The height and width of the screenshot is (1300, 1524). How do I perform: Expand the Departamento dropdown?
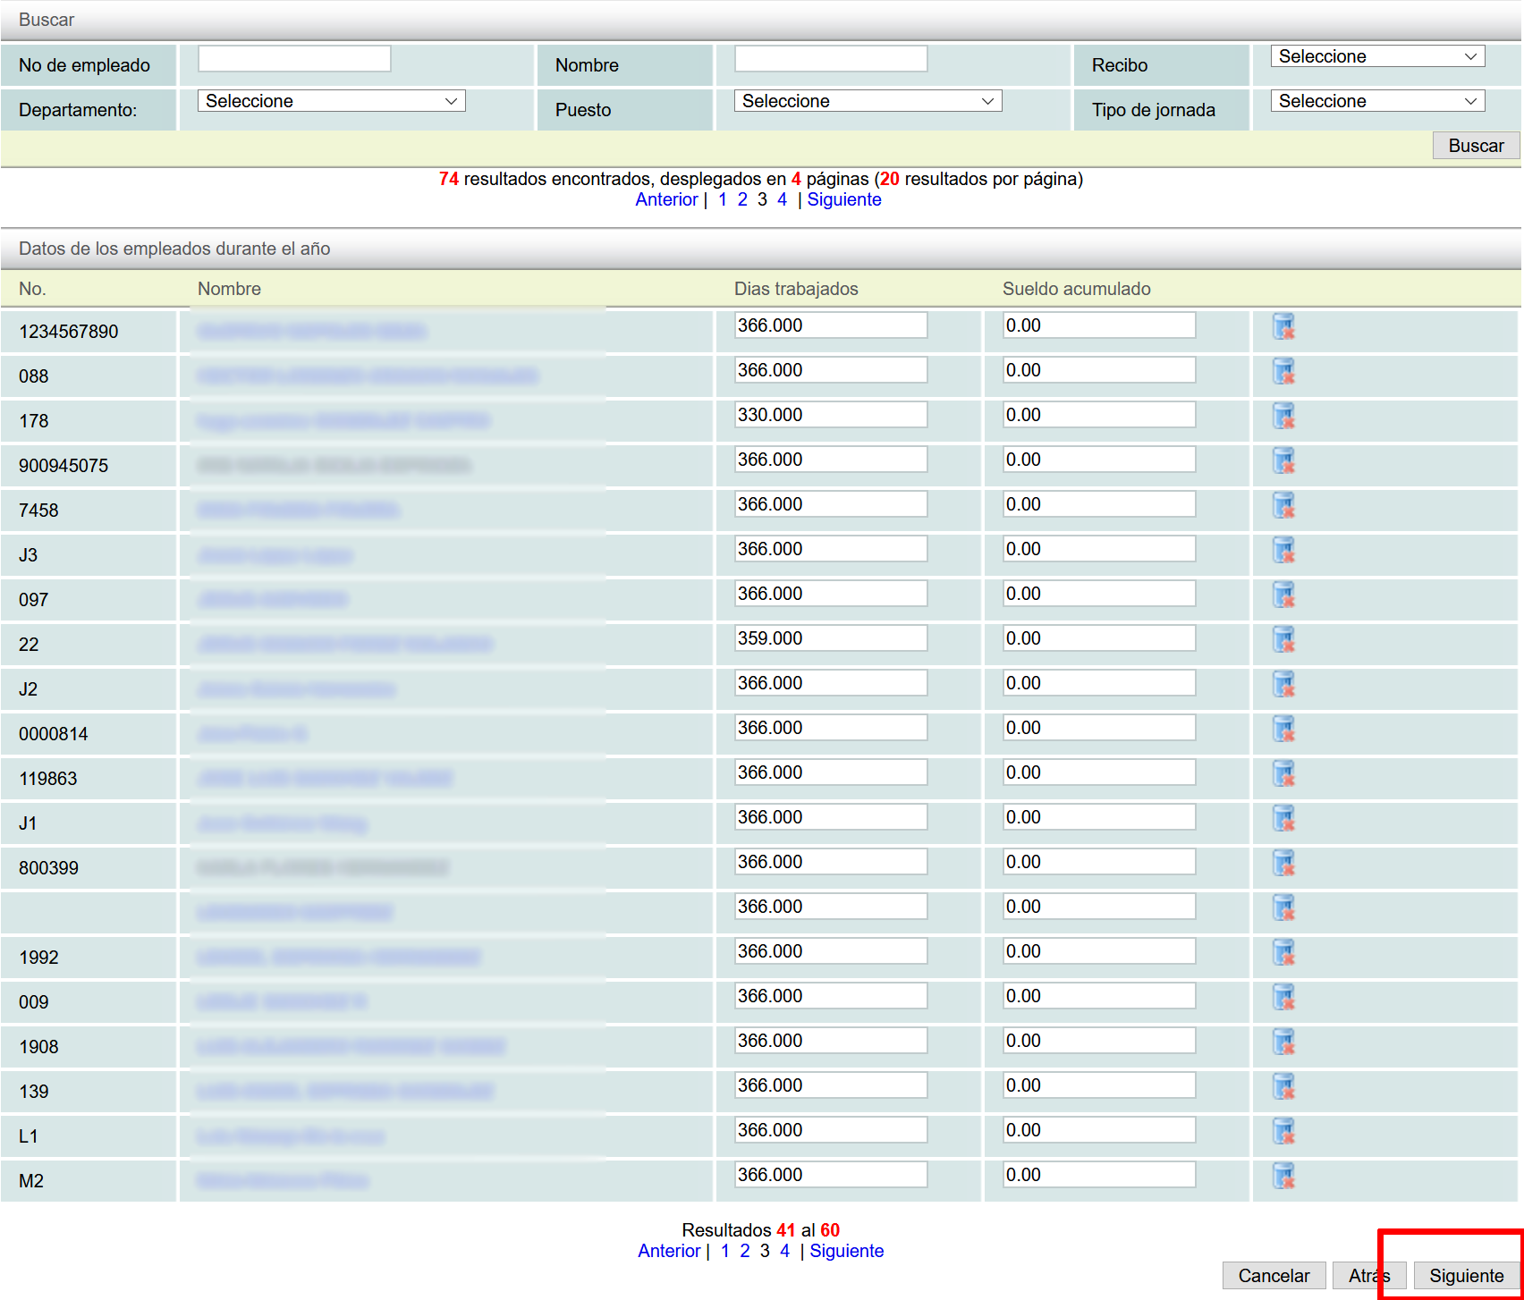pos(331,101)
